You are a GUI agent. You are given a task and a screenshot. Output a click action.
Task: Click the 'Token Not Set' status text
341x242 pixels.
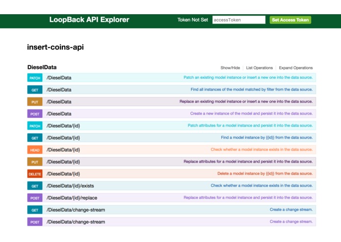(193, 20)
